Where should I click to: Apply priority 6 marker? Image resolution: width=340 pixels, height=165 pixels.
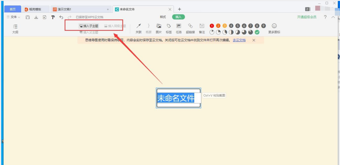[x=244, y=26]
